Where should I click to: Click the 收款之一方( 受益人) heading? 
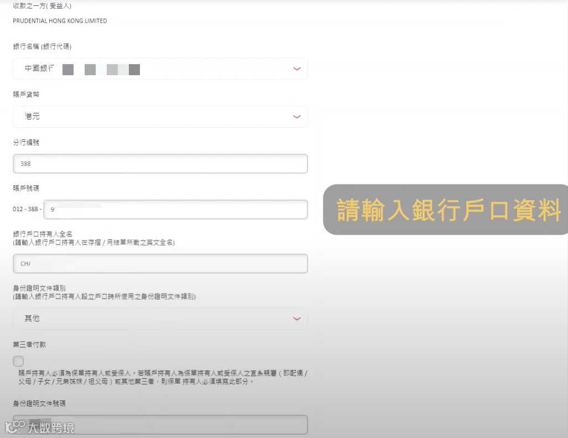coord(42,6)
